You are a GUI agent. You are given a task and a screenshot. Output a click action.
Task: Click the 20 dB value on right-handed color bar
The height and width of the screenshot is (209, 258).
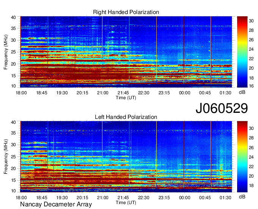[x=251, y=68]
